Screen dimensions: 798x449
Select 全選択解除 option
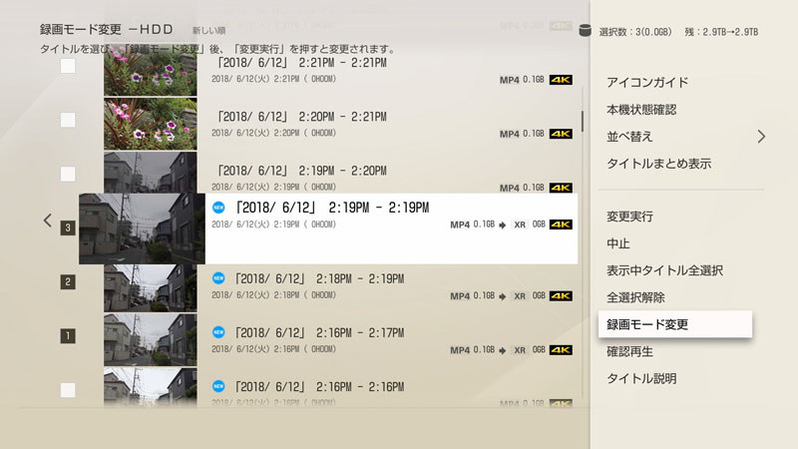[x=635, y=297]
